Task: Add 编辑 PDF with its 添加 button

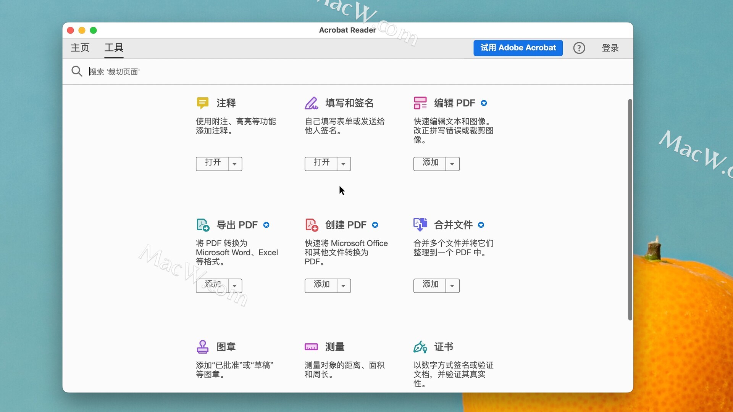Action: (x=430, y=164)
